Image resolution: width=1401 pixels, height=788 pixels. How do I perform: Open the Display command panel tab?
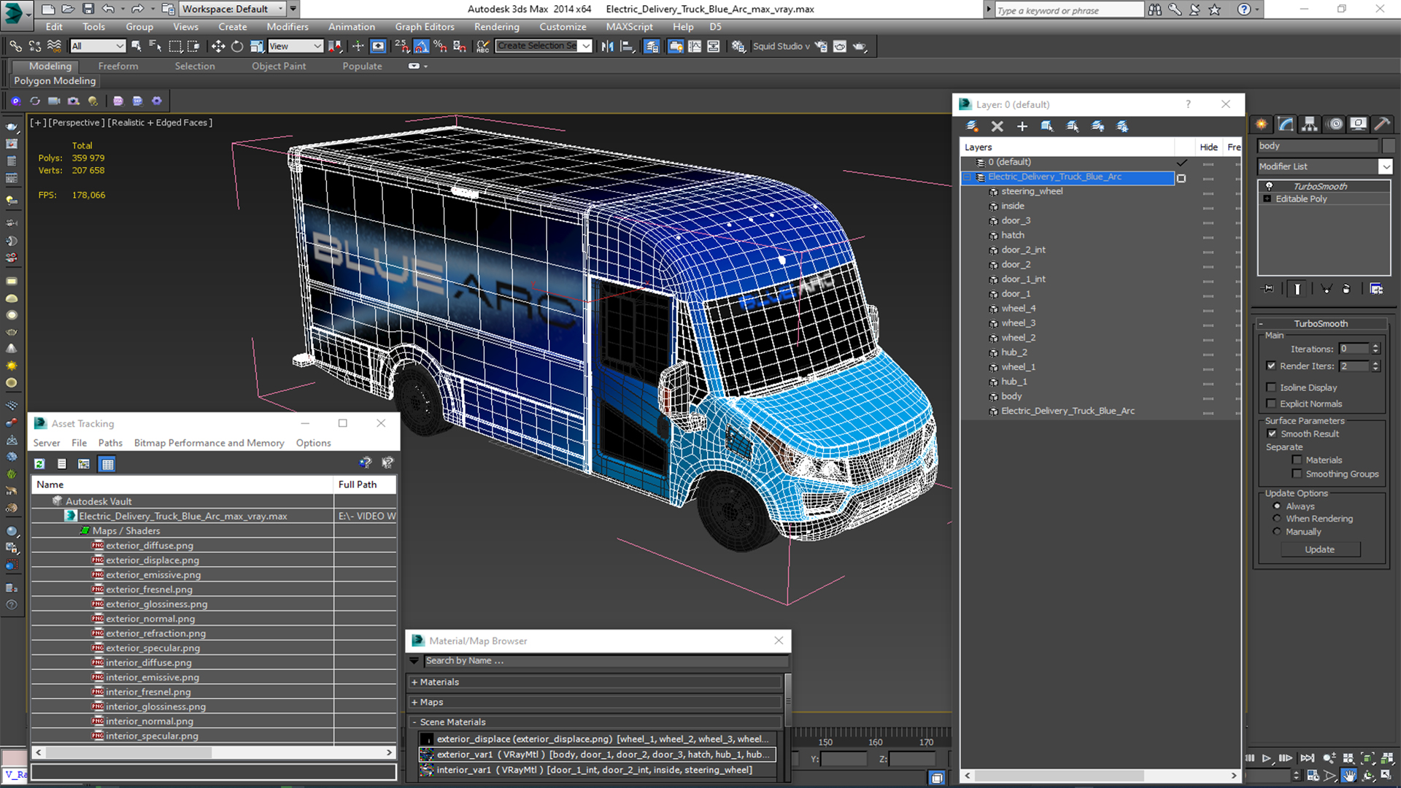pos(1358,124)
